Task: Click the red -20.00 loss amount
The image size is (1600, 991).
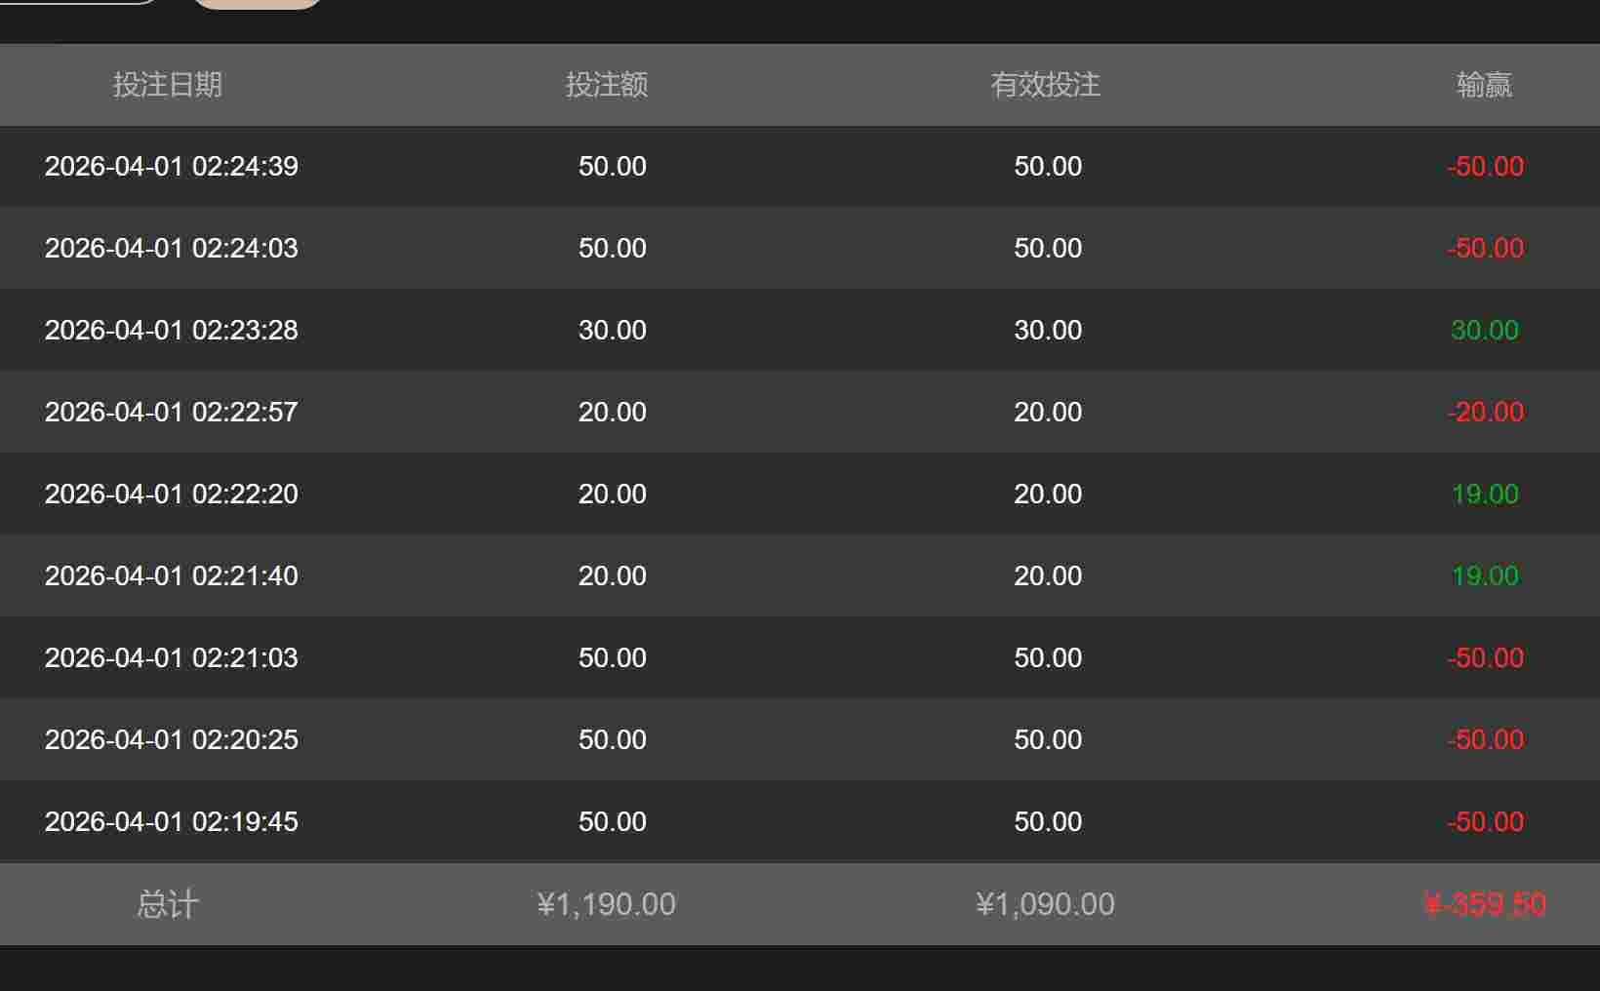Action: (1485, 412)
